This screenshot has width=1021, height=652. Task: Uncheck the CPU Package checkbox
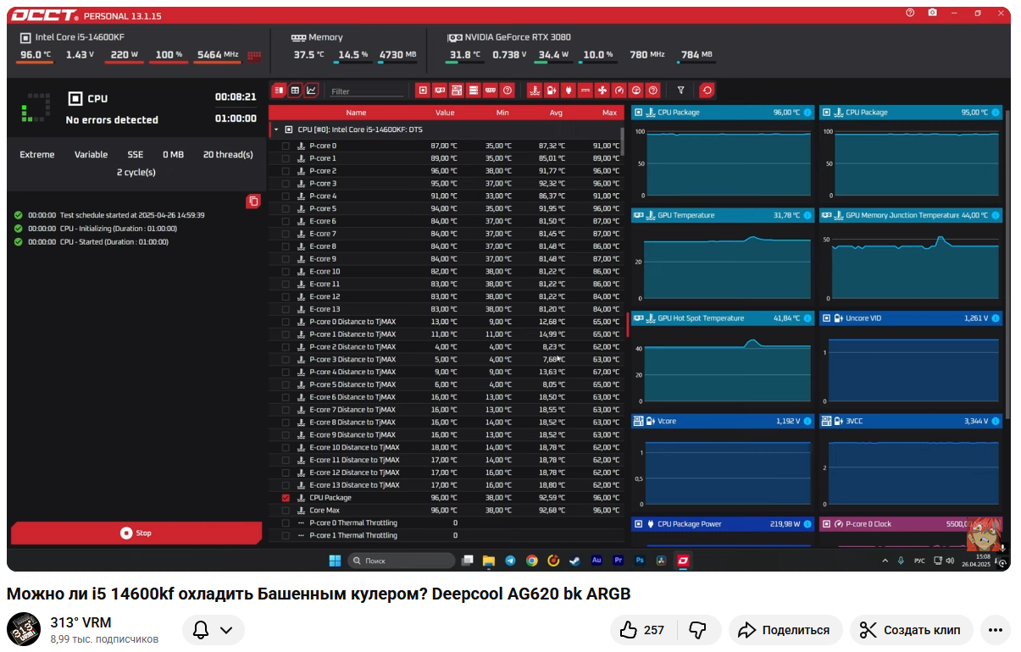pos(286,498)
